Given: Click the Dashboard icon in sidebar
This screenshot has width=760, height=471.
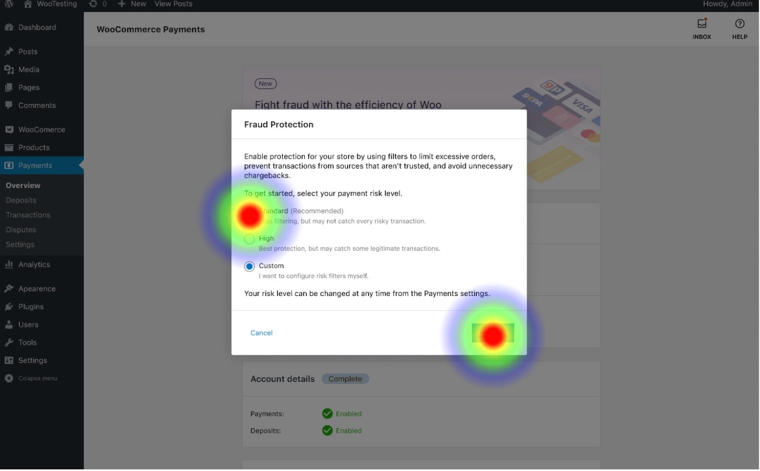Looking at the screenshot, I should (x=9, y=28).
